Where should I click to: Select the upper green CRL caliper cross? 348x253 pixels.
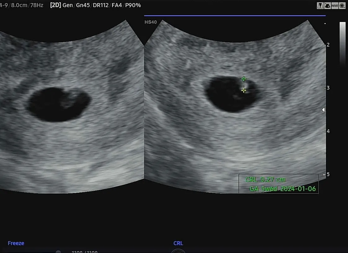pyautogui.click(x=244, y=79)
